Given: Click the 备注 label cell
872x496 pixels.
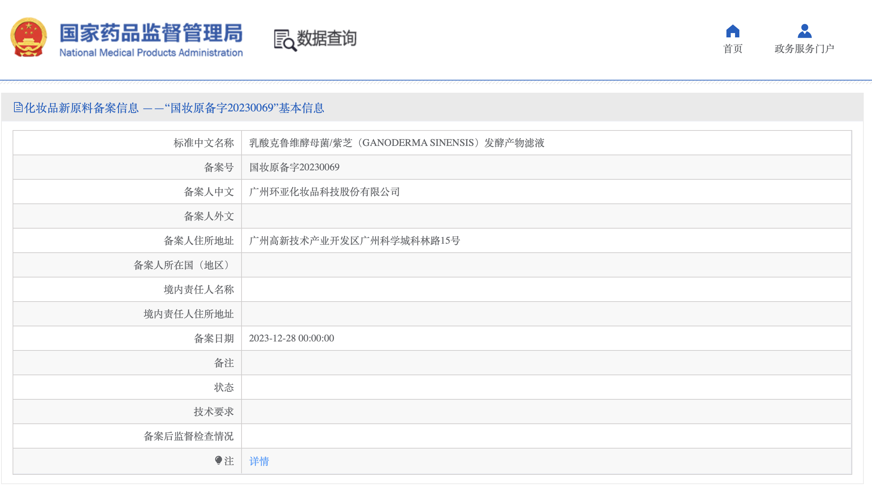Looking at the screenshot, I should [127, 363].
